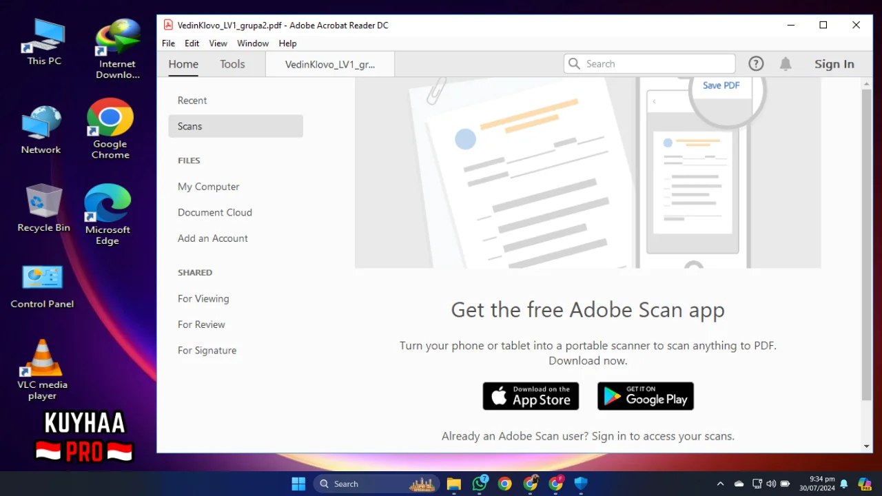The height and width of the screenshot is (496, 882).
Task: Click the Get it on Google Play badge
Action: click(x=646, y=396)
